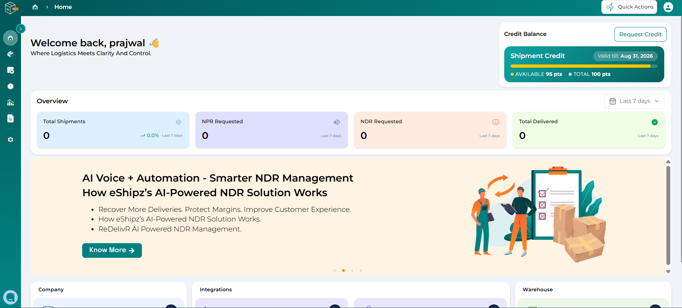Click the 'Valid till: Aug 31, 2026' badge
682x308 pixels.
[625, 56]
